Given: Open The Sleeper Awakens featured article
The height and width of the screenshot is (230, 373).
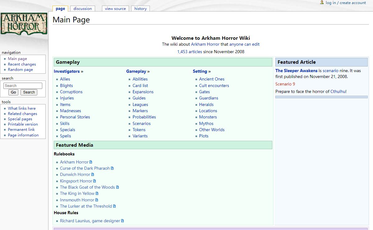Looking at the screenshot, I should [x=296, y=71].
